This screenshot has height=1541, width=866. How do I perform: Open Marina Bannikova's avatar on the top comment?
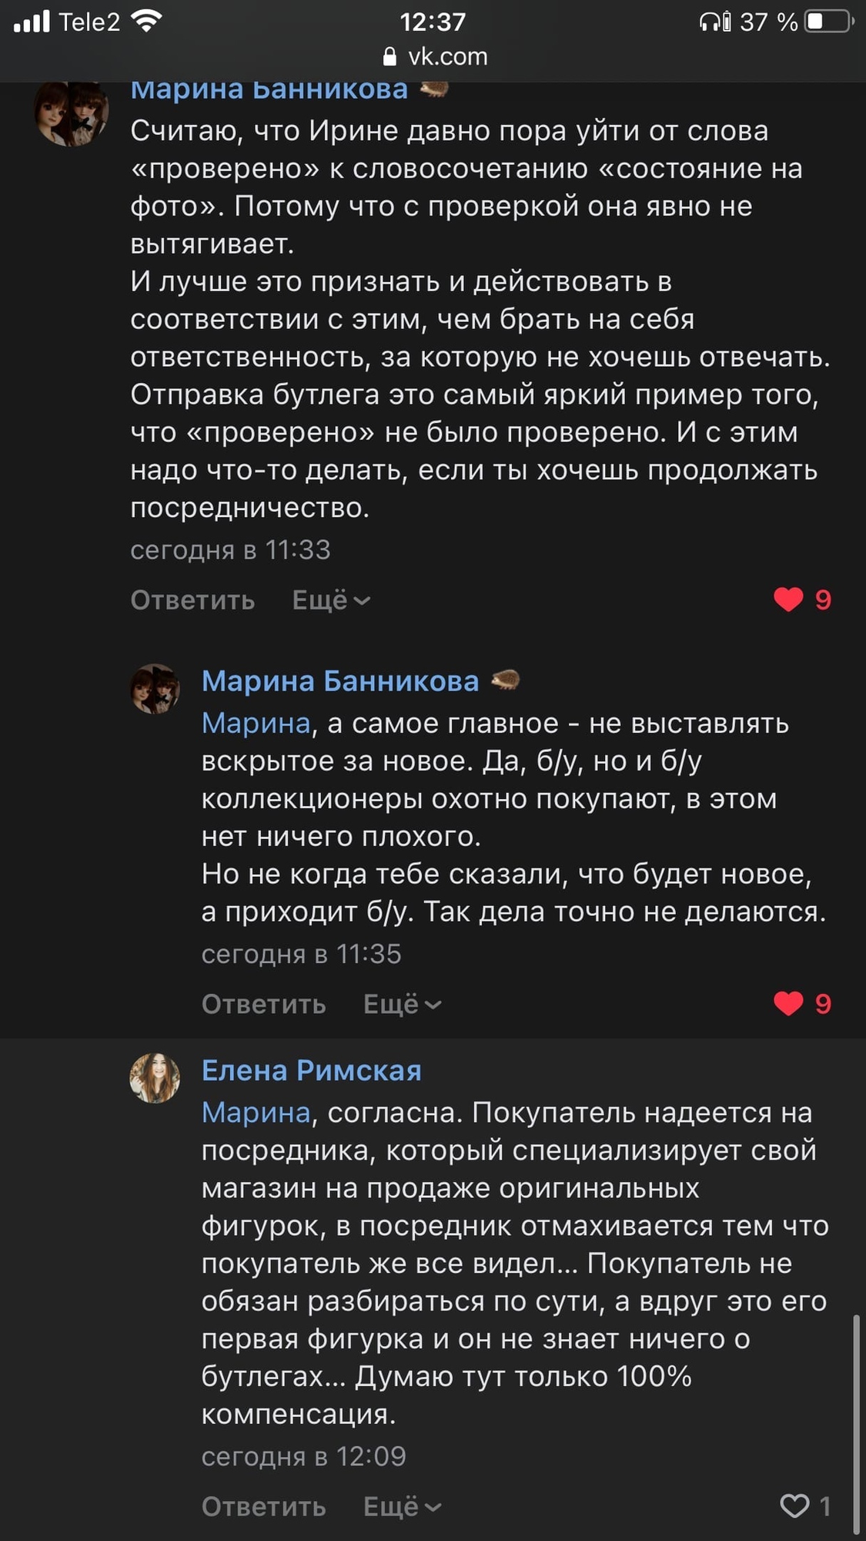point(71,112)
